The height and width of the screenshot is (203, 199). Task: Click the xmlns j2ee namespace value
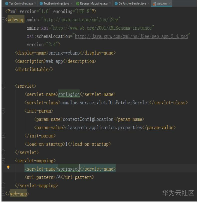(81, 20)
